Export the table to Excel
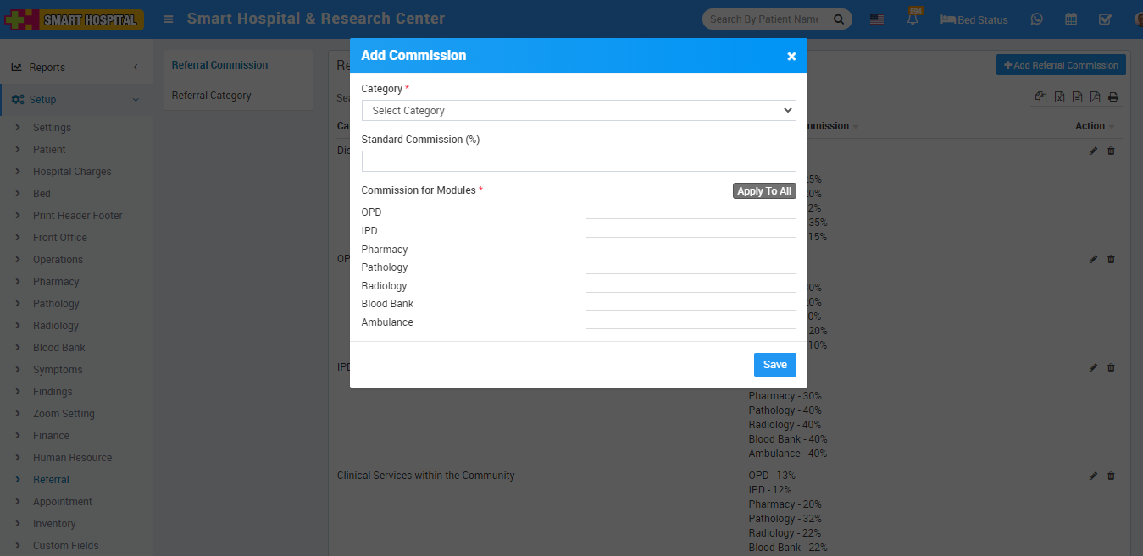 tap(1059, 97)
